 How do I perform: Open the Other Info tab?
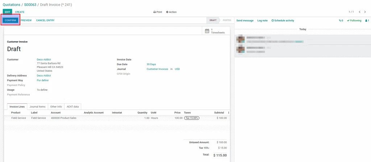pyautogui.click(x=56, y=107)
